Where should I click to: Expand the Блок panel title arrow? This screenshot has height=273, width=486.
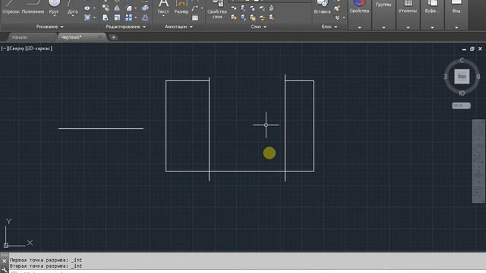point(336,27)
